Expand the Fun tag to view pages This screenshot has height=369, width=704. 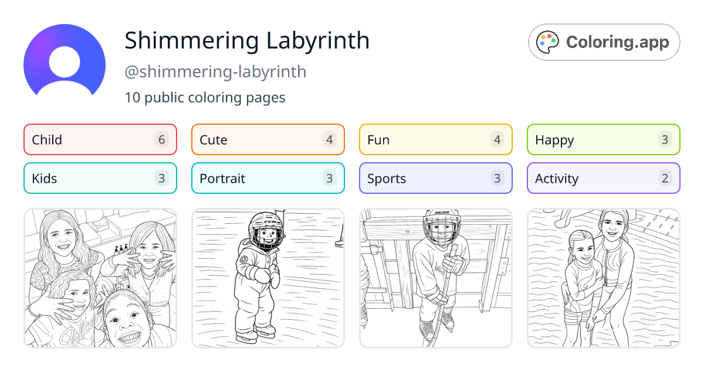coord(435,139)
